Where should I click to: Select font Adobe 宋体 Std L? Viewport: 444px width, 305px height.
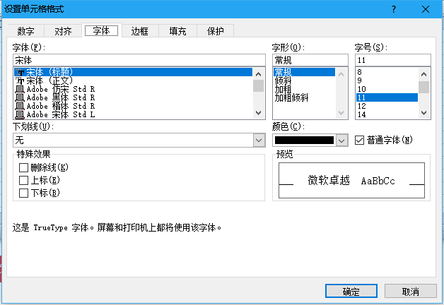click(133, 114)
